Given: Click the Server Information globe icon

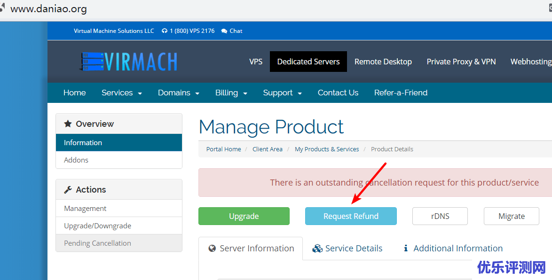Looking at the screenshot, I should (x=212, y=249).
